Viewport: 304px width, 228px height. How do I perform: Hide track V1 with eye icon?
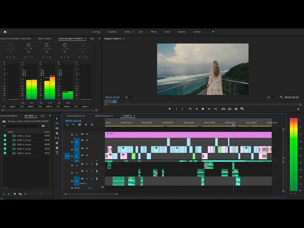pyautogui.click(x=87, y=155)
